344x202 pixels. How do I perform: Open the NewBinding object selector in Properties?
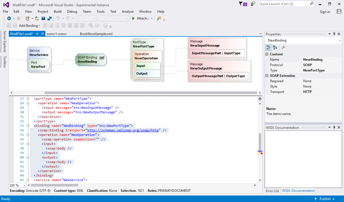[340, 40]
